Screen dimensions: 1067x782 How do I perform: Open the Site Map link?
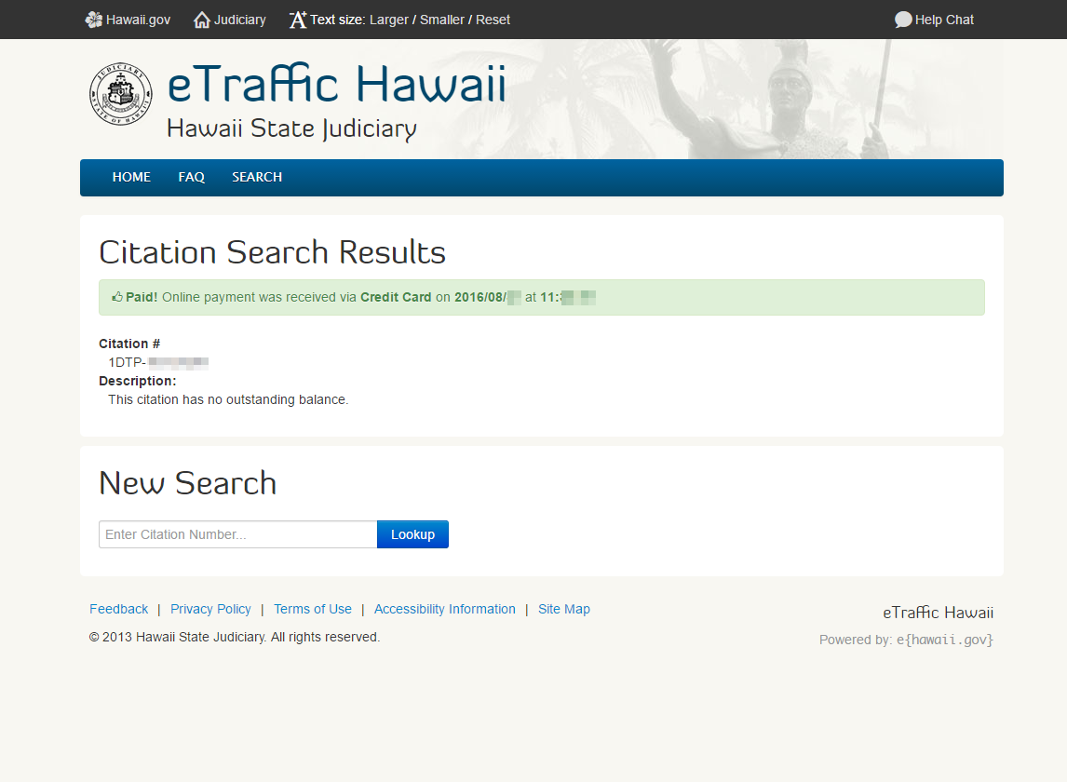tap(563, 609)
